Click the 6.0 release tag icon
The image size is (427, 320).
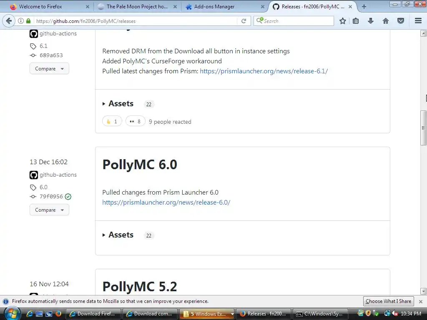33,187
